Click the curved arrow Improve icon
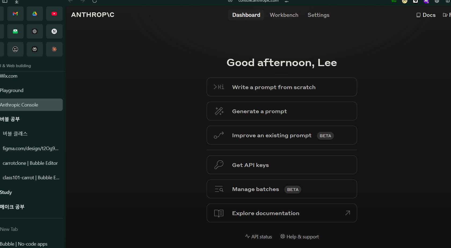The height and width of the screenshot is (248, 451). pyautogui.click(x=219, y=135)
